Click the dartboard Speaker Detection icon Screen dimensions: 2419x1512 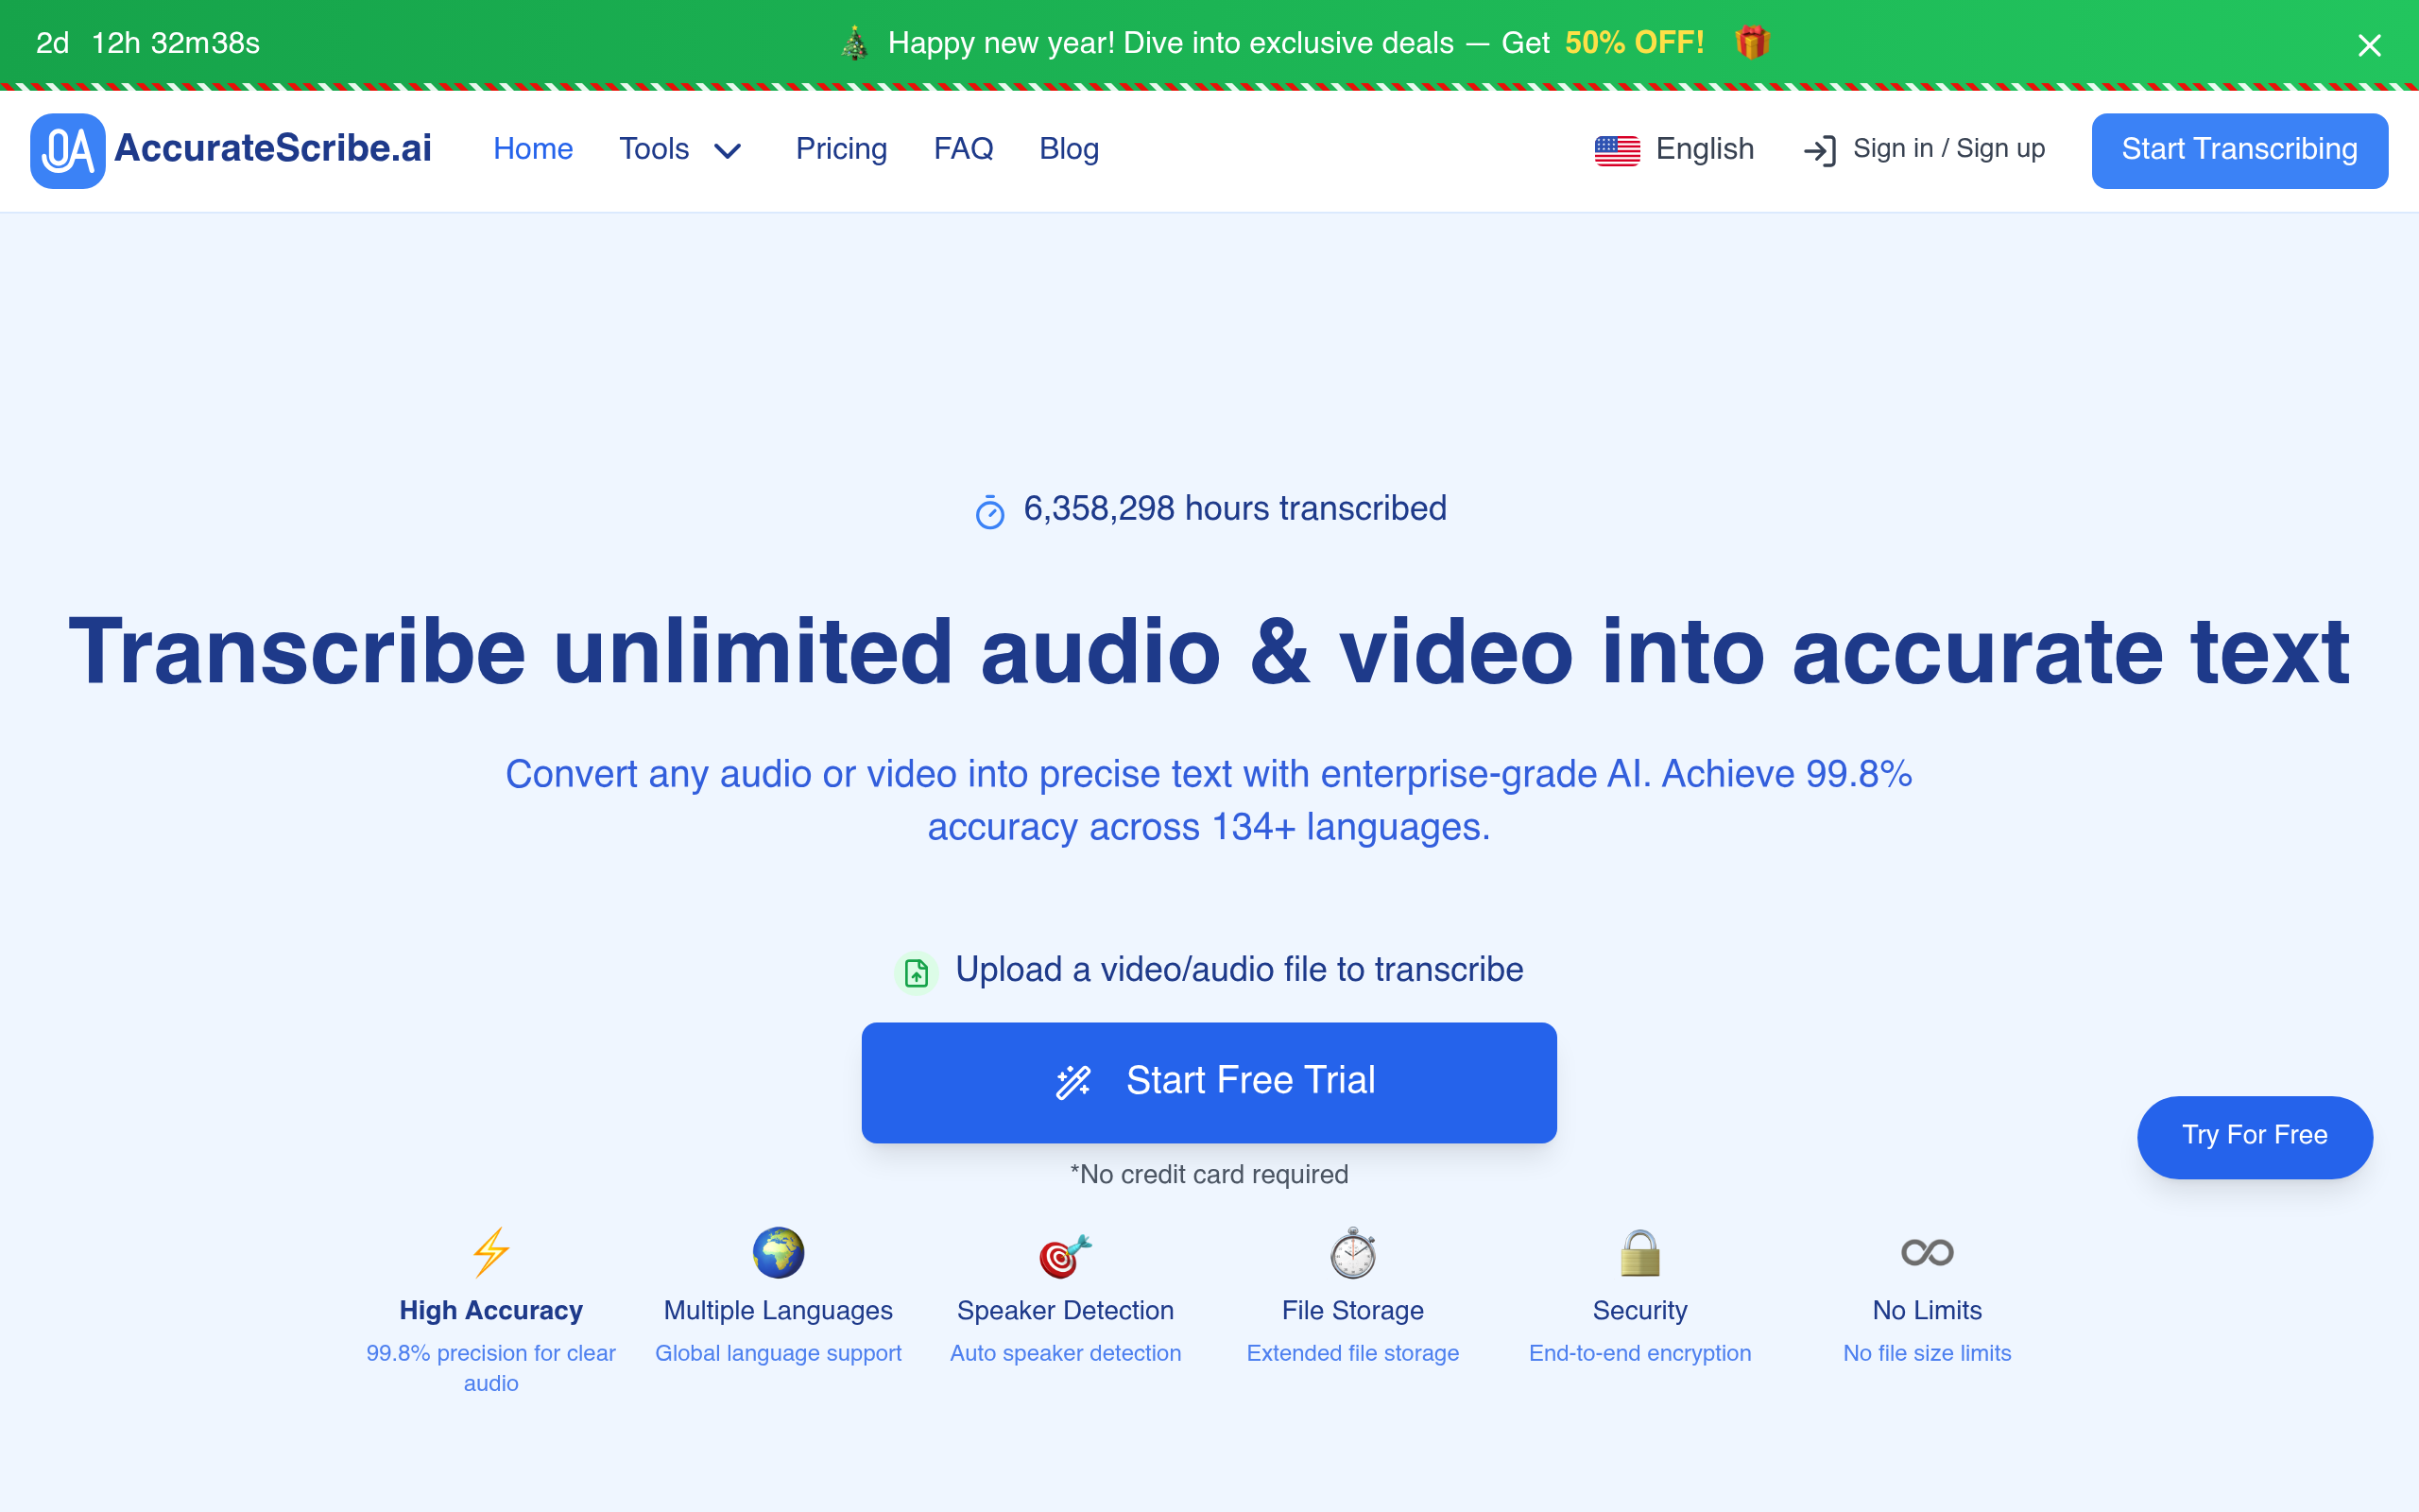(x=1066, y=1255)
